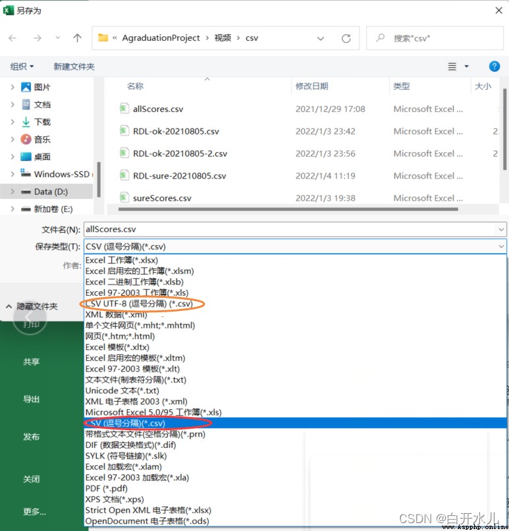Choose 文本文件(制表符分隔)(*.txt) type
509x531 pixels.
295,379
